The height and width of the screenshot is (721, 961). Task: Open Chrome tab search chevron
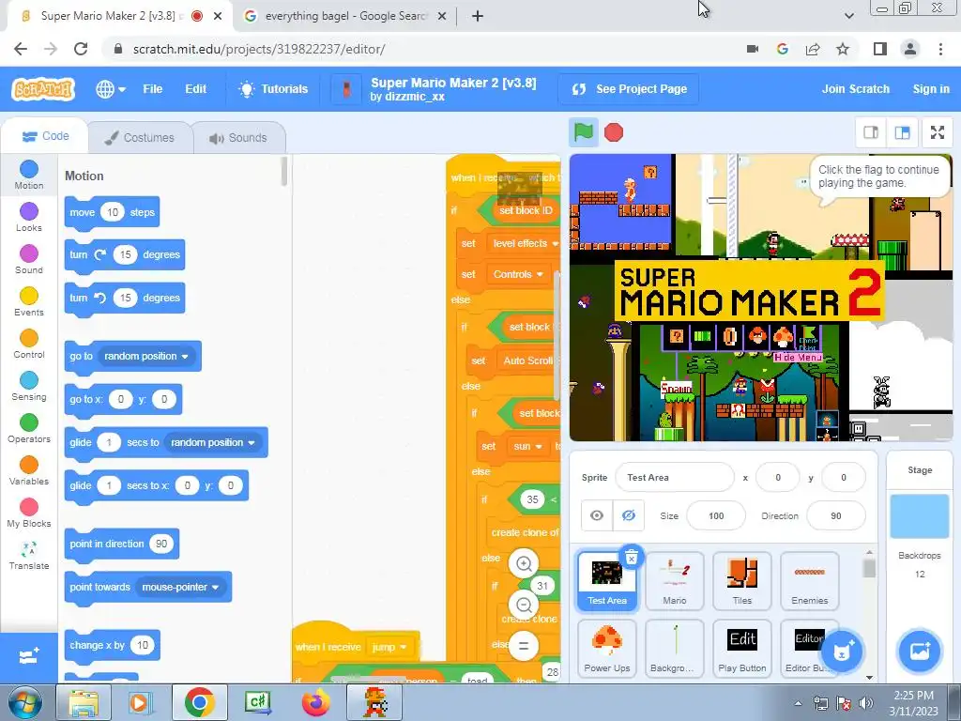coord(848,16)
